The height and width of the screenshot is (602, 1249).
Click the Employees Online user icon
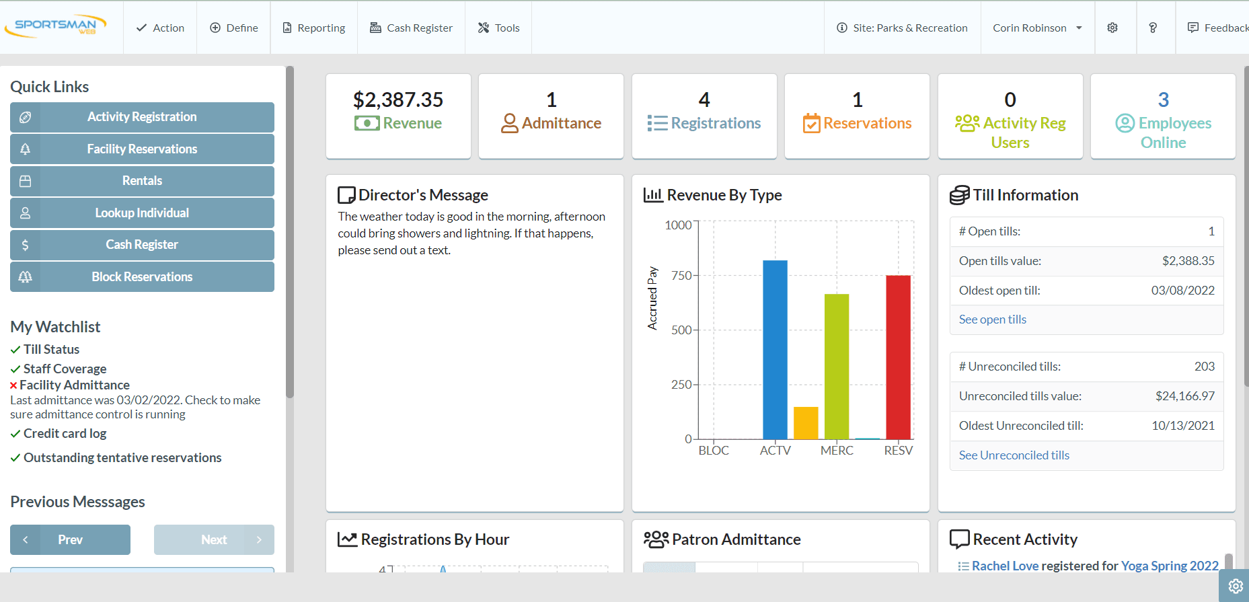[1125, 123]
